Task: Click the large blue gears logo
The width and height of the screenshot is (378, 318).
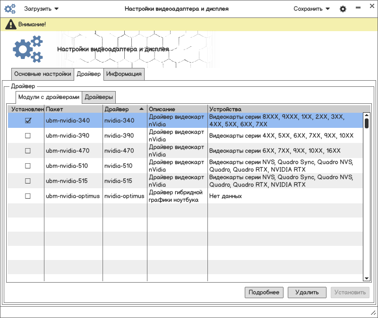Action: tap(28, 49)
